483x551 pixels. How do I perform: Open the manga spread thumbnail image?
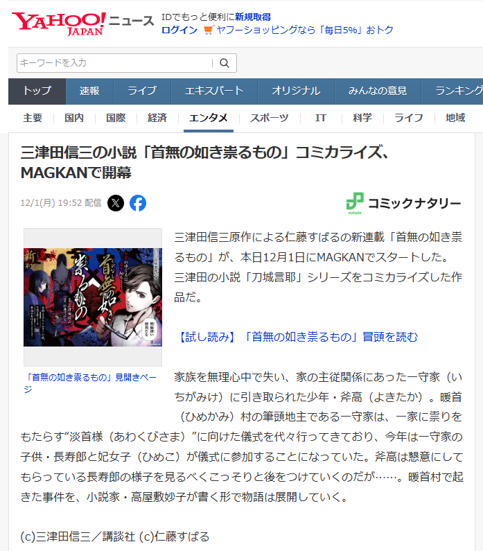(93, 297)
